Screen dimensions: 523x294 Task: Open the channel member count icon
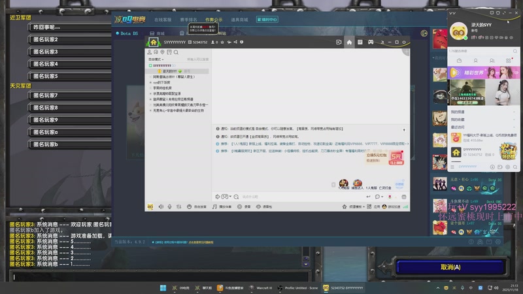[213, 42]
